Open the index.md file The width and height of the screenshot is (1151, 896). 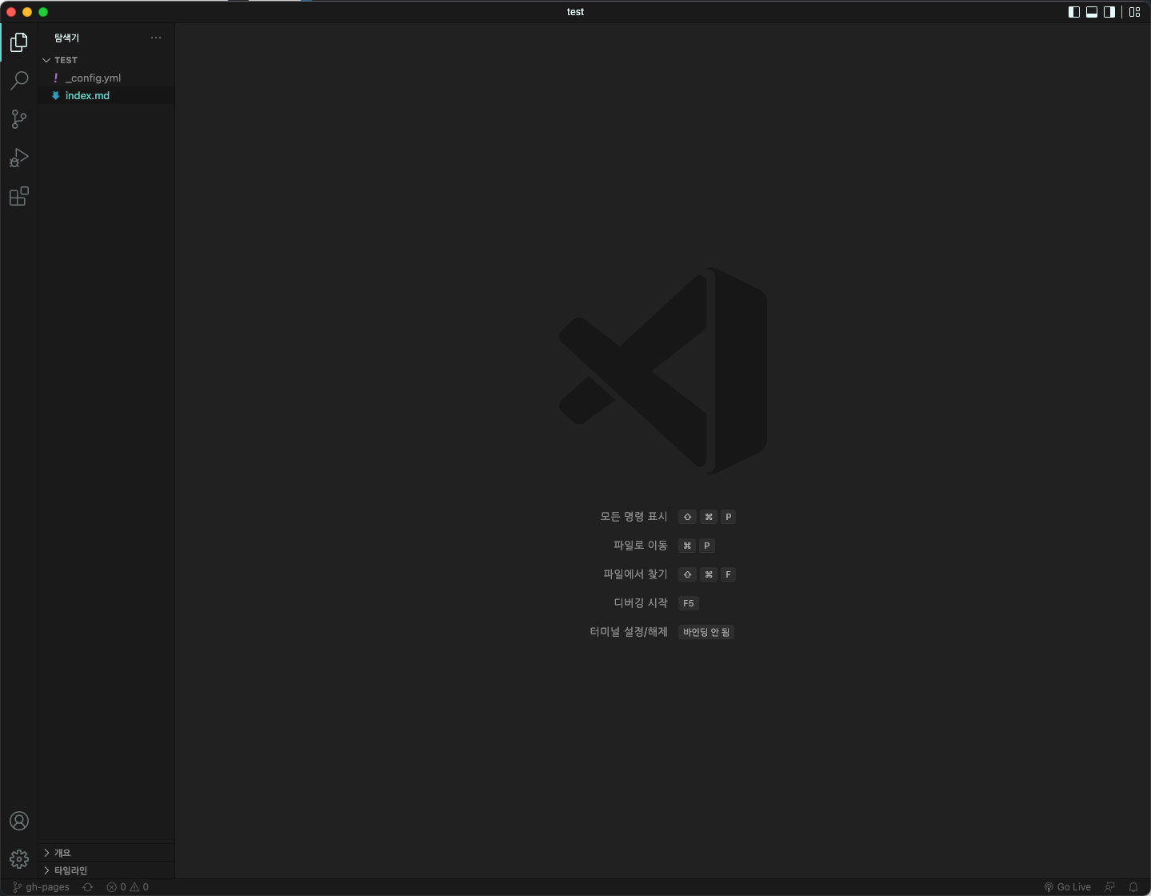106,95
